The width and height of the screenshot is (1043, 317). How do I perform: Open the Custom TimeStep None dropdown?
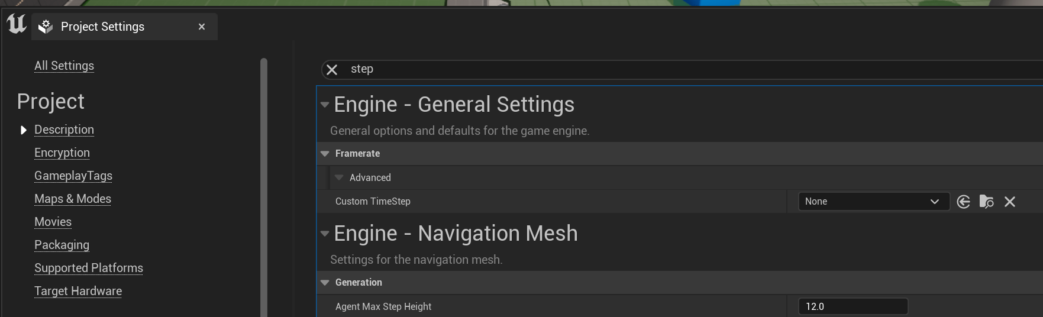(873, 202)
